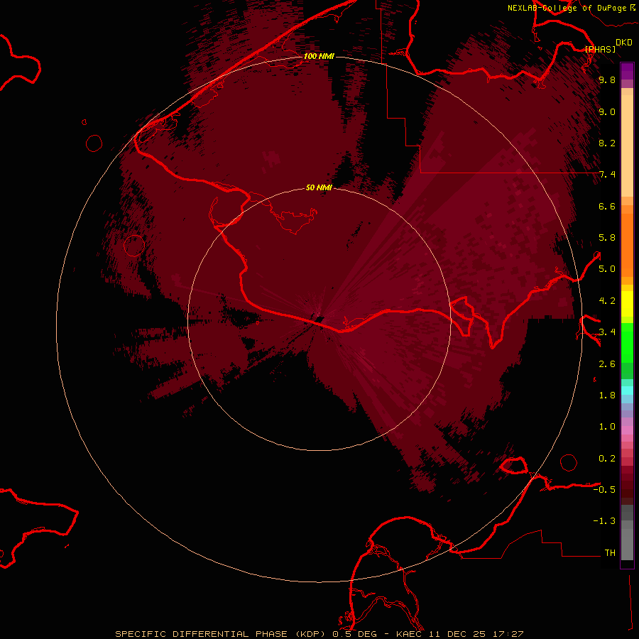Click the 2.6 value on the color scale
Image resolution: width=639 pixels, height=639 pixels.
point(607,364)
